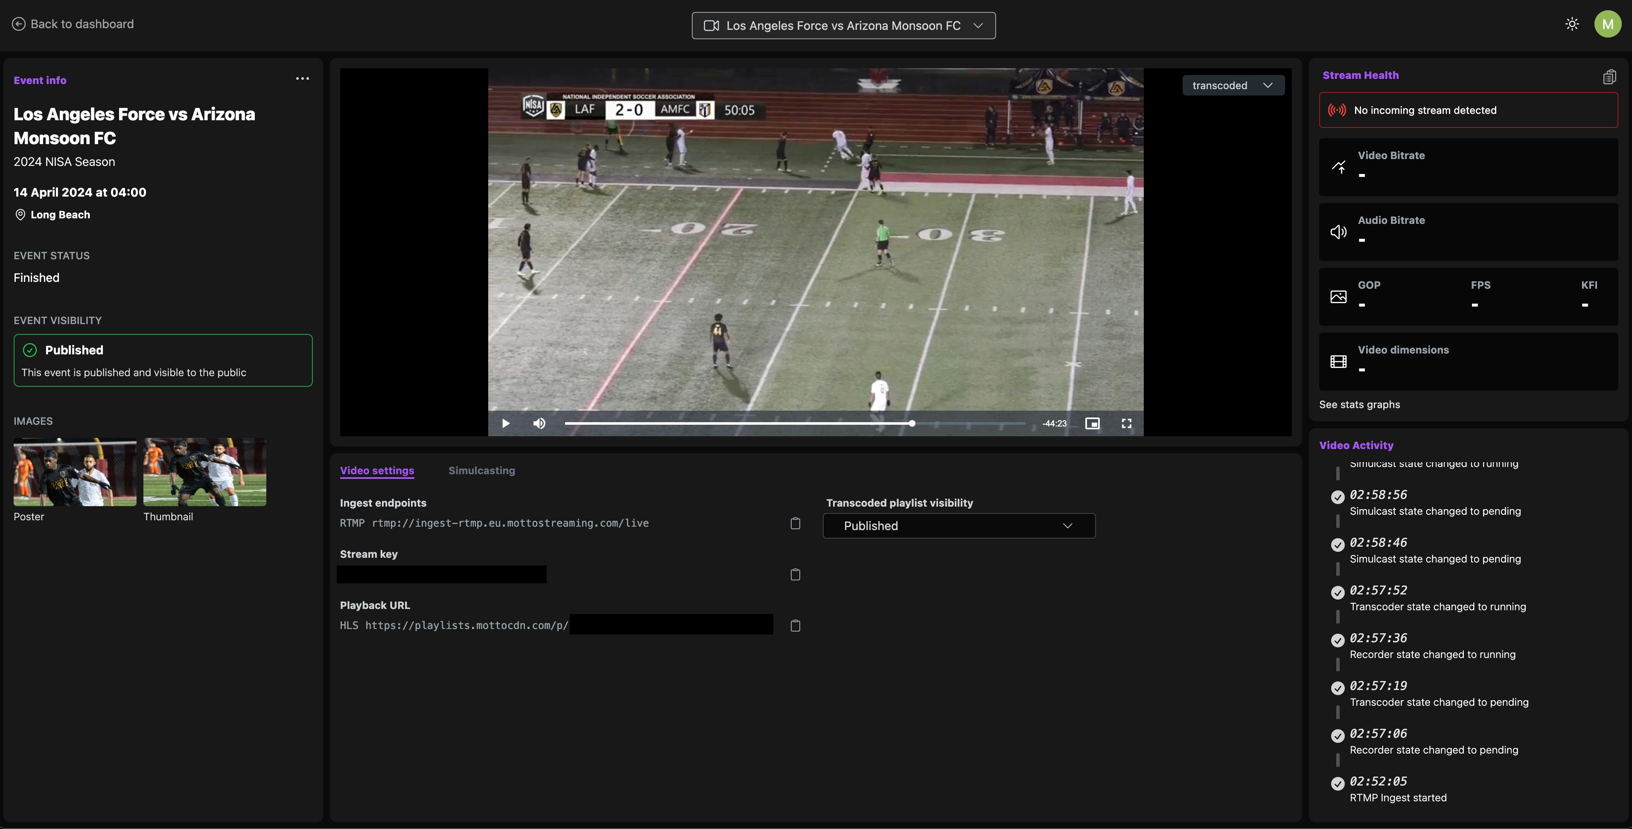Viewport: 1632px width, 829px height.
Task: Toggle light/dark theme with the sun icon
Action: [1572, 24]
